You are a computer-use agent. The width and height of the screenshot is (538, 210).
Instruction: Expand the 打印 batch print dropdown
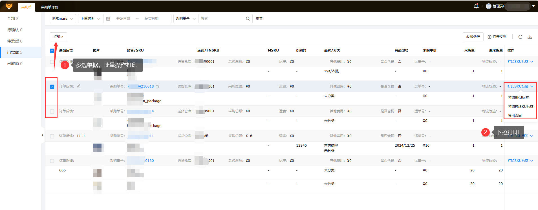coord(58,37)
